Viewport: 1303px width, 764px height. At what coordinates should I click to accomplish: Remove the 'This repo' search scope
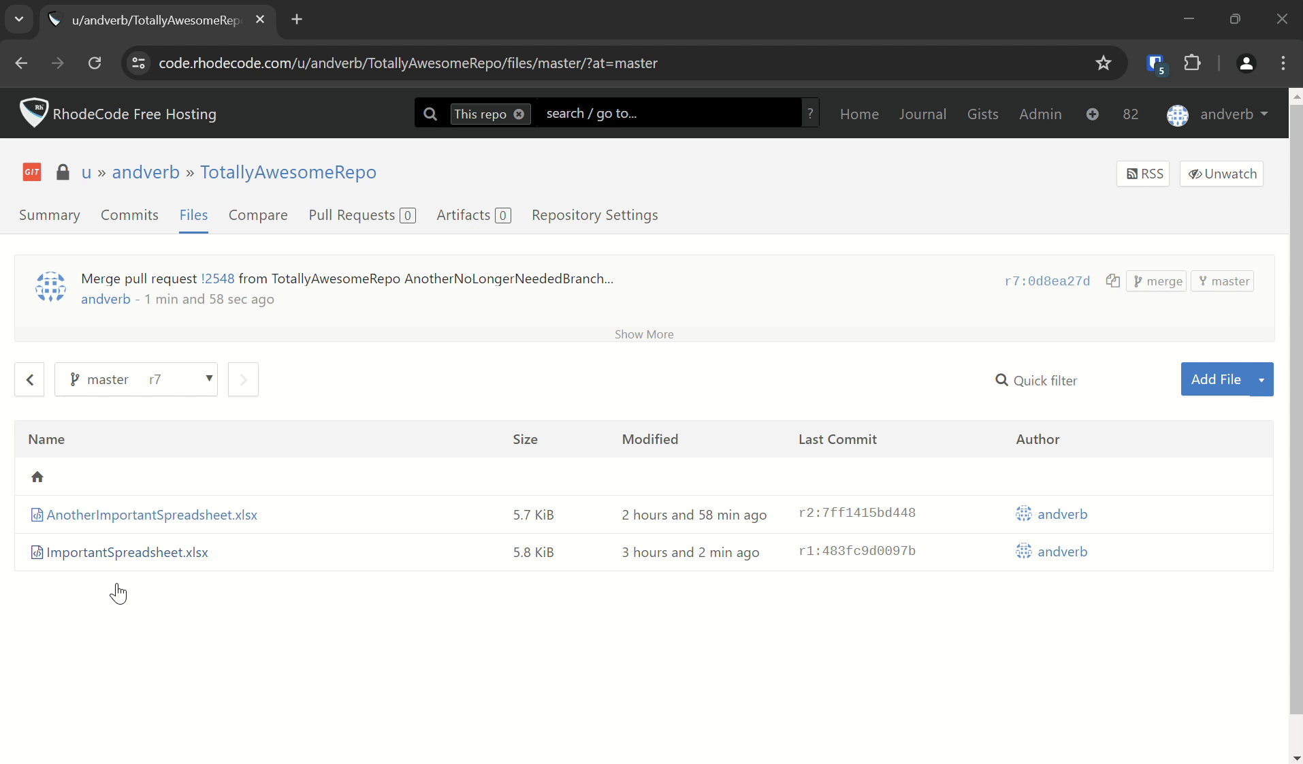click(x=519, y=114)
